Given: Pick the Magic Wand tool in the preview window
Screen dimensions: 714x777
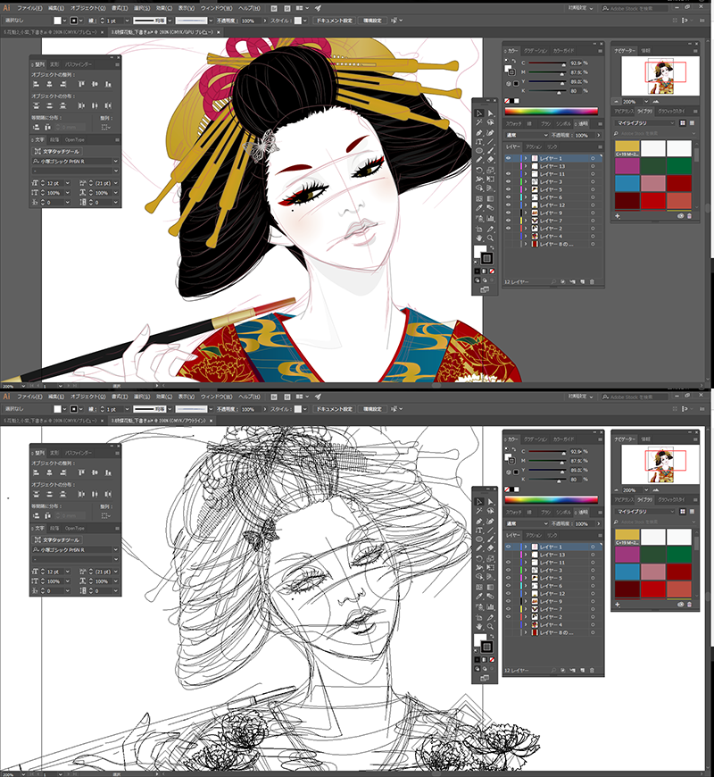Looking at the screenshot, I should pos(478,123).
